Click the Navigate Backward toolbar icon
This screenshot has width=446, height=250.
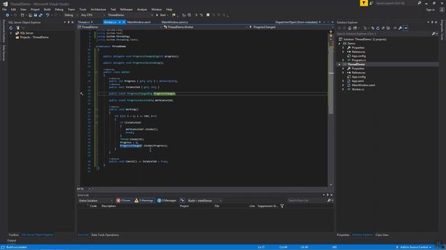point(7,15)
